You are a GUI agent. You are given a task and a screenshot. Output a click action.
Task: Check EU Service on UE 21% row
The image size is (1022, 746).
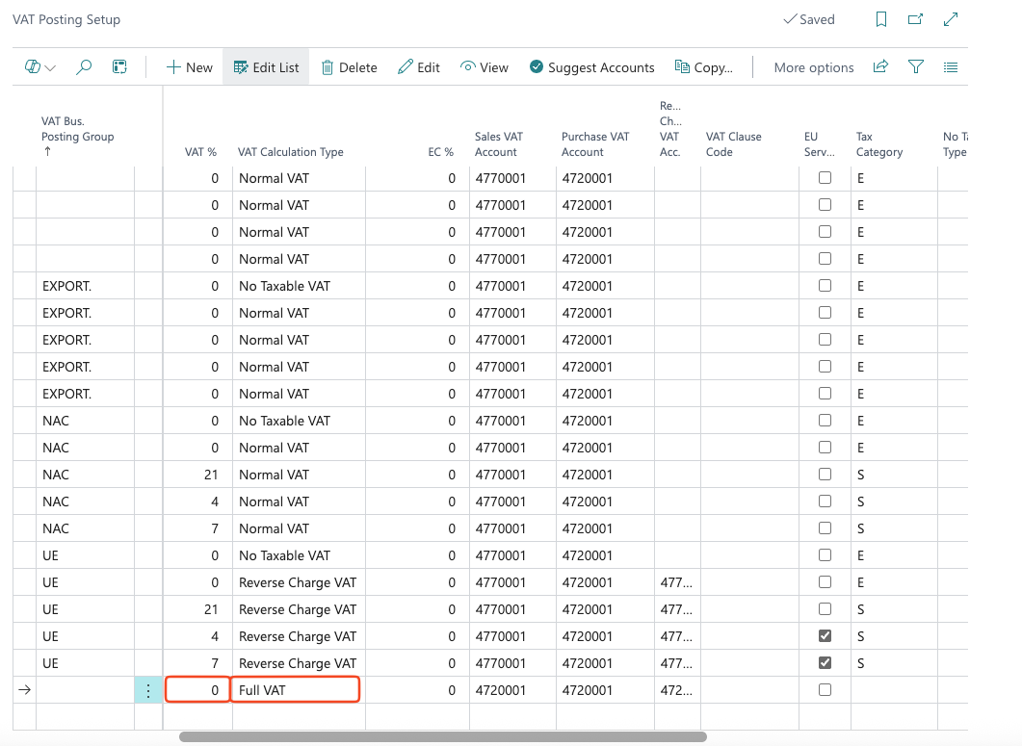point(825,608)
